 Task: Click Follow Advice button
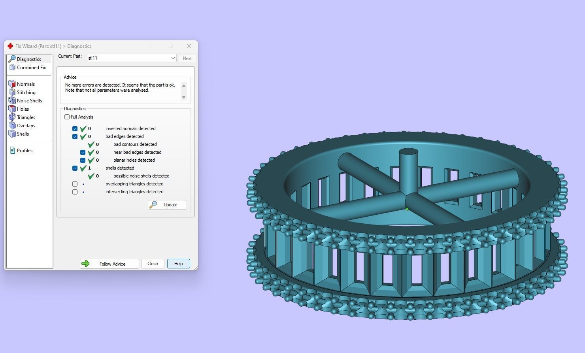click(x=109, y=264)
